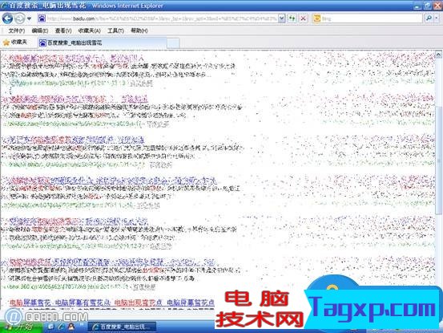This screenshot has width=443, height=333.
Task: Click the Baidu paw favicon on the tab
Action: [42, 43]
